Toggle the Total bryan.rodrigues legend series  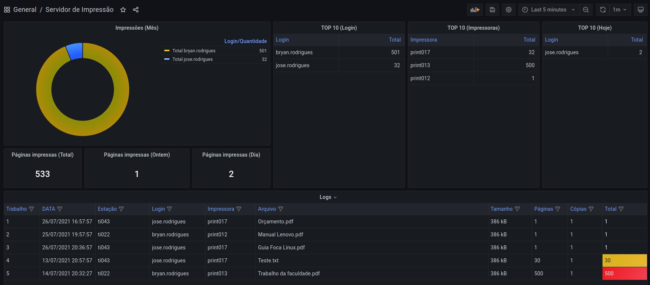pos(194,51)
